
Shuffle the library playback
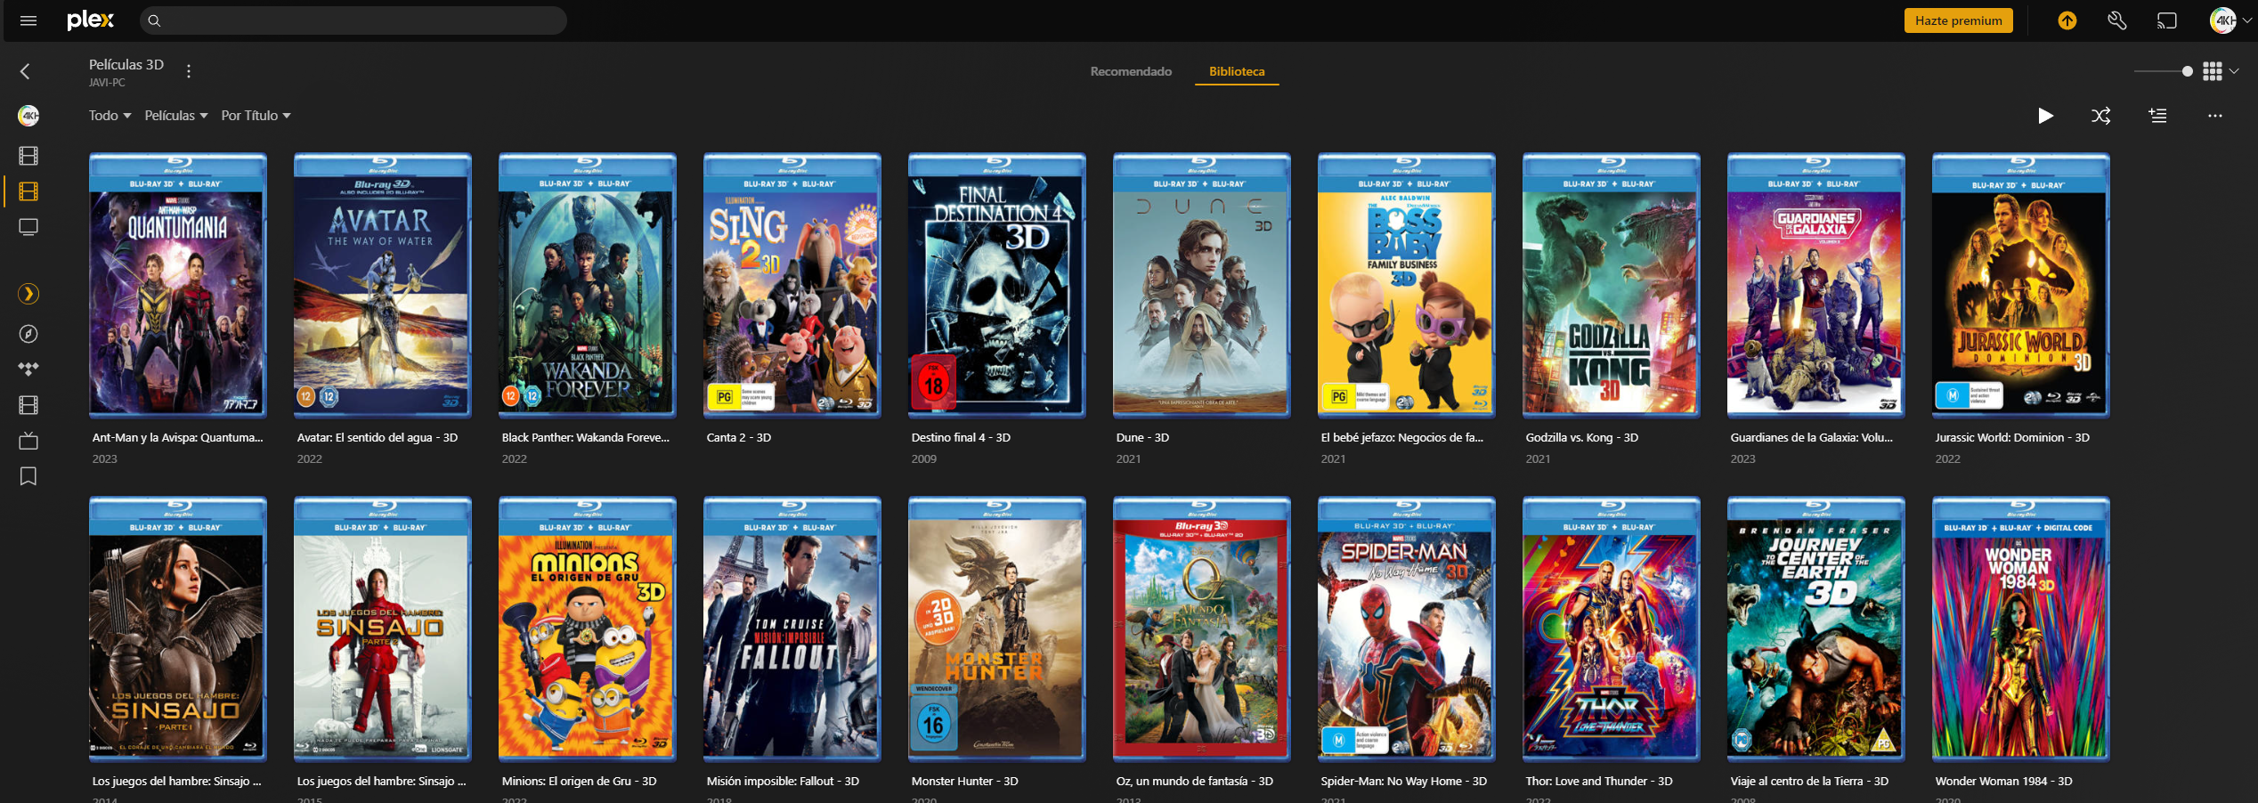coord(2101,116)
